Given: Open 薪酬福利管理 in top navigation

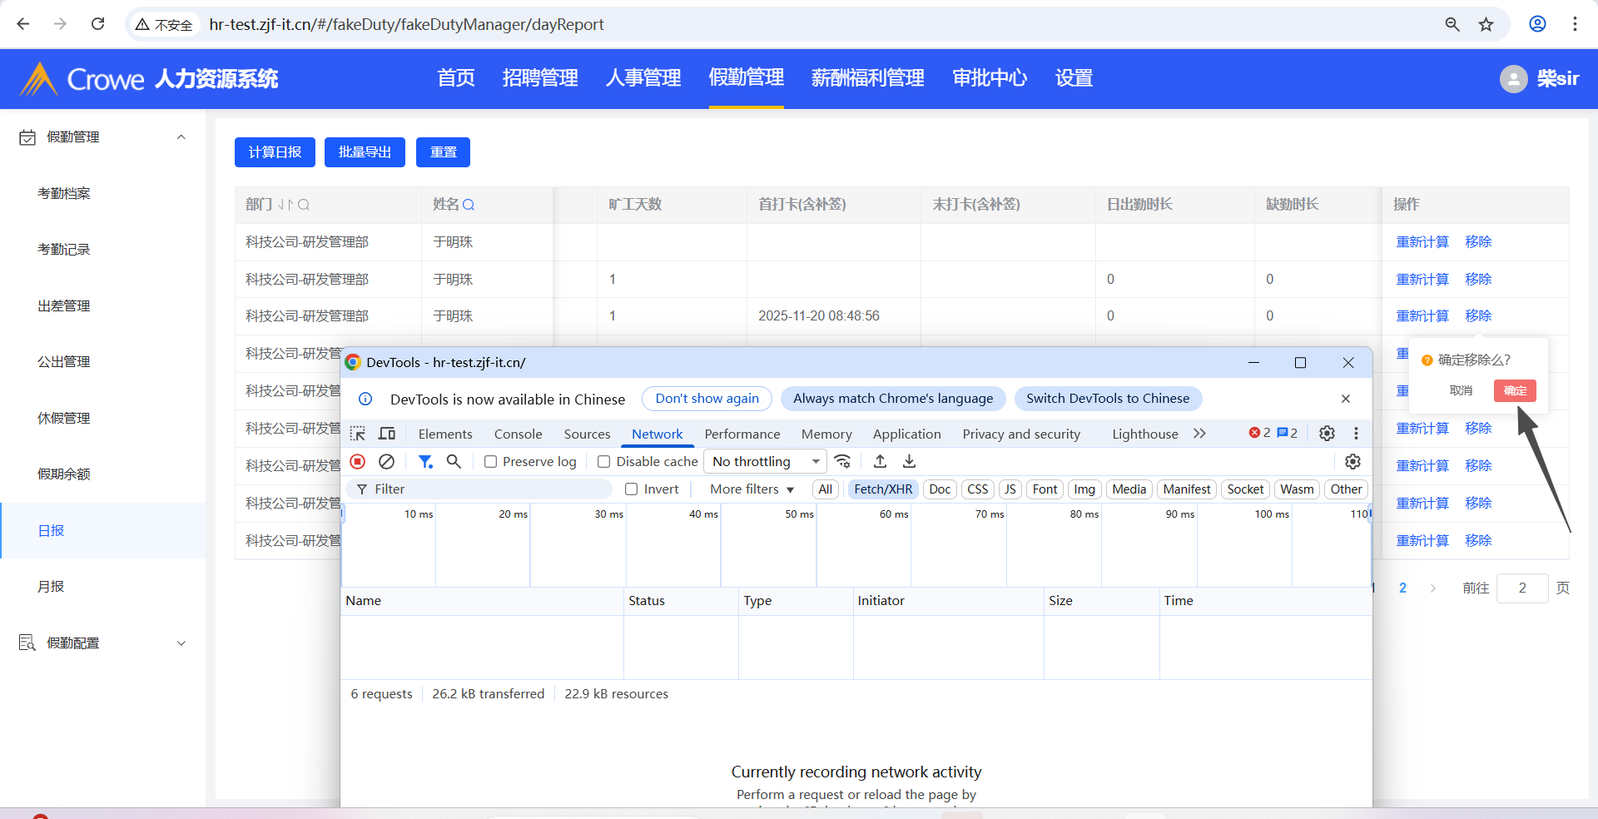Looking at the screenshot, I should [x=867, y=78].
